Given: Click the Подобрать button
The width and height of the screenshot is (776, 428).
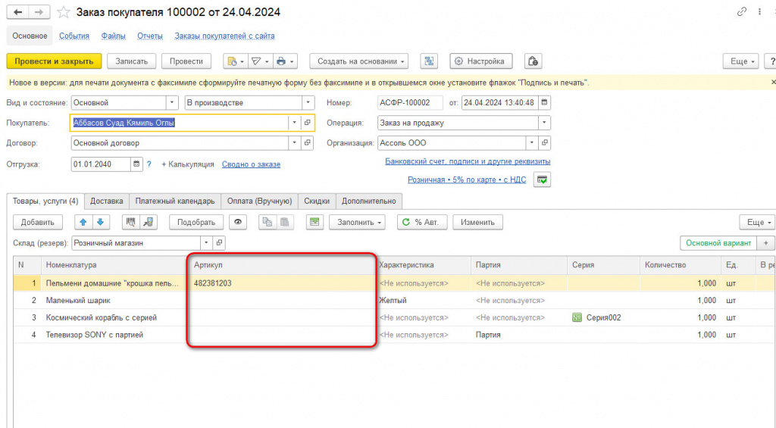Looking at the screenshot, I should 196,222.
